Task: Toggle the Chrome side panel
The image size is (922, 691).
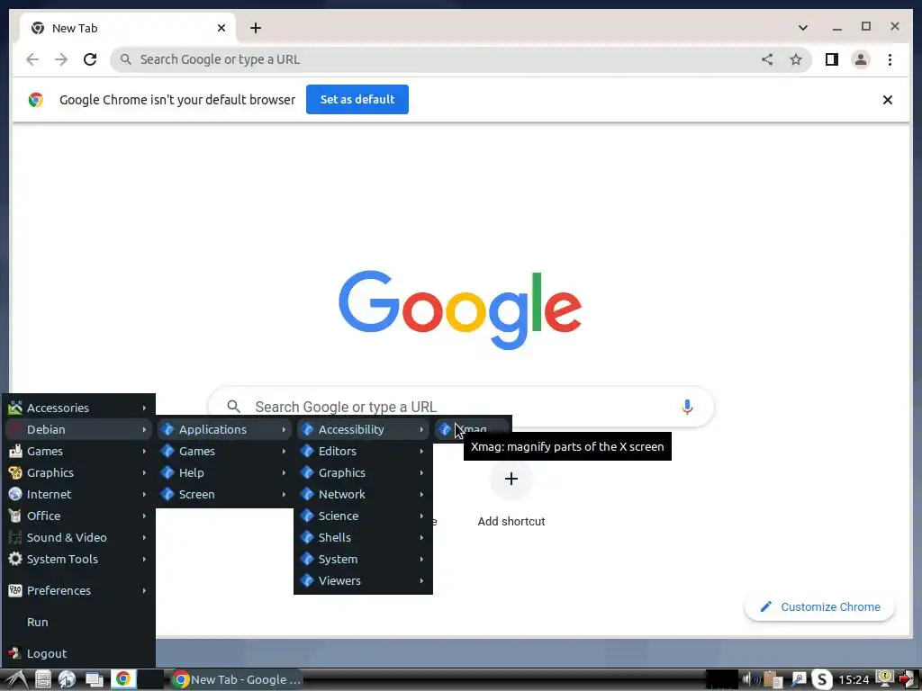Action: 831,59
